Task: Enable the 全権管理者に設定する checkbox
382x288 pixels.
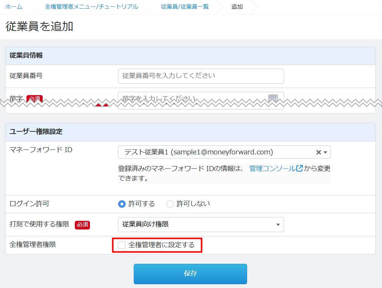Action: point(122,245)
